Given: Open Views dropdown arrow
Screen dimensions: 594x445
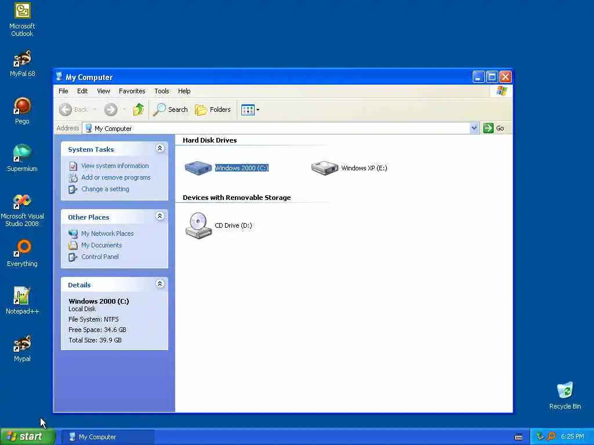Looking at the screenshot, I should point(258,110).
